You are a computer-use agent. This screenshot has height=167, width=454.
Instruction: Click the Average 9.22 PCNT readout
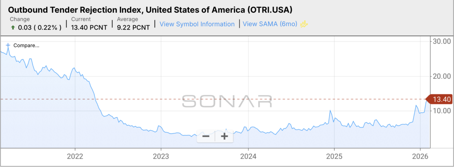pyautogui.click(x=133, y=24)
